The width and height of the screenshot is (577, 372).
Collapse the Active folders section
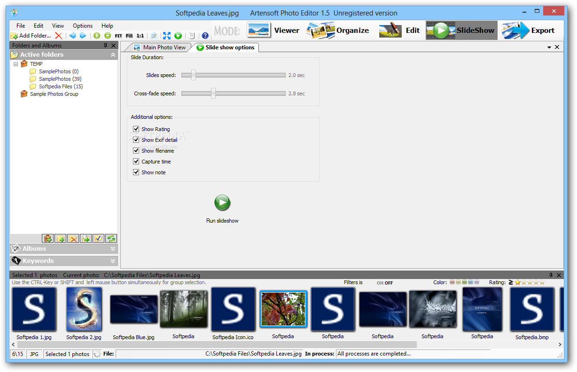[x=113, y=55]
